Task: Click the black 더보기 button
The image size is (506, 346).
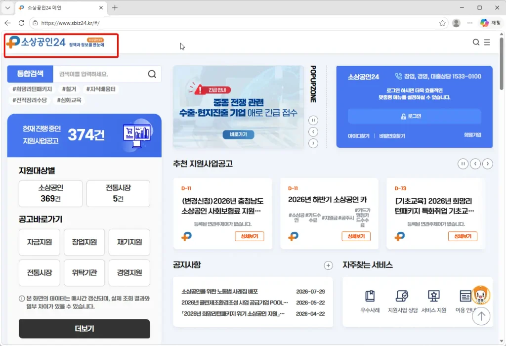Action: pos(84,329)
